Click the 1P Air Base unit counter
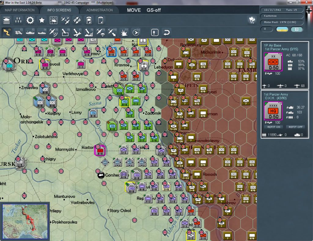313x241 pixels. [x=273, y=62]
